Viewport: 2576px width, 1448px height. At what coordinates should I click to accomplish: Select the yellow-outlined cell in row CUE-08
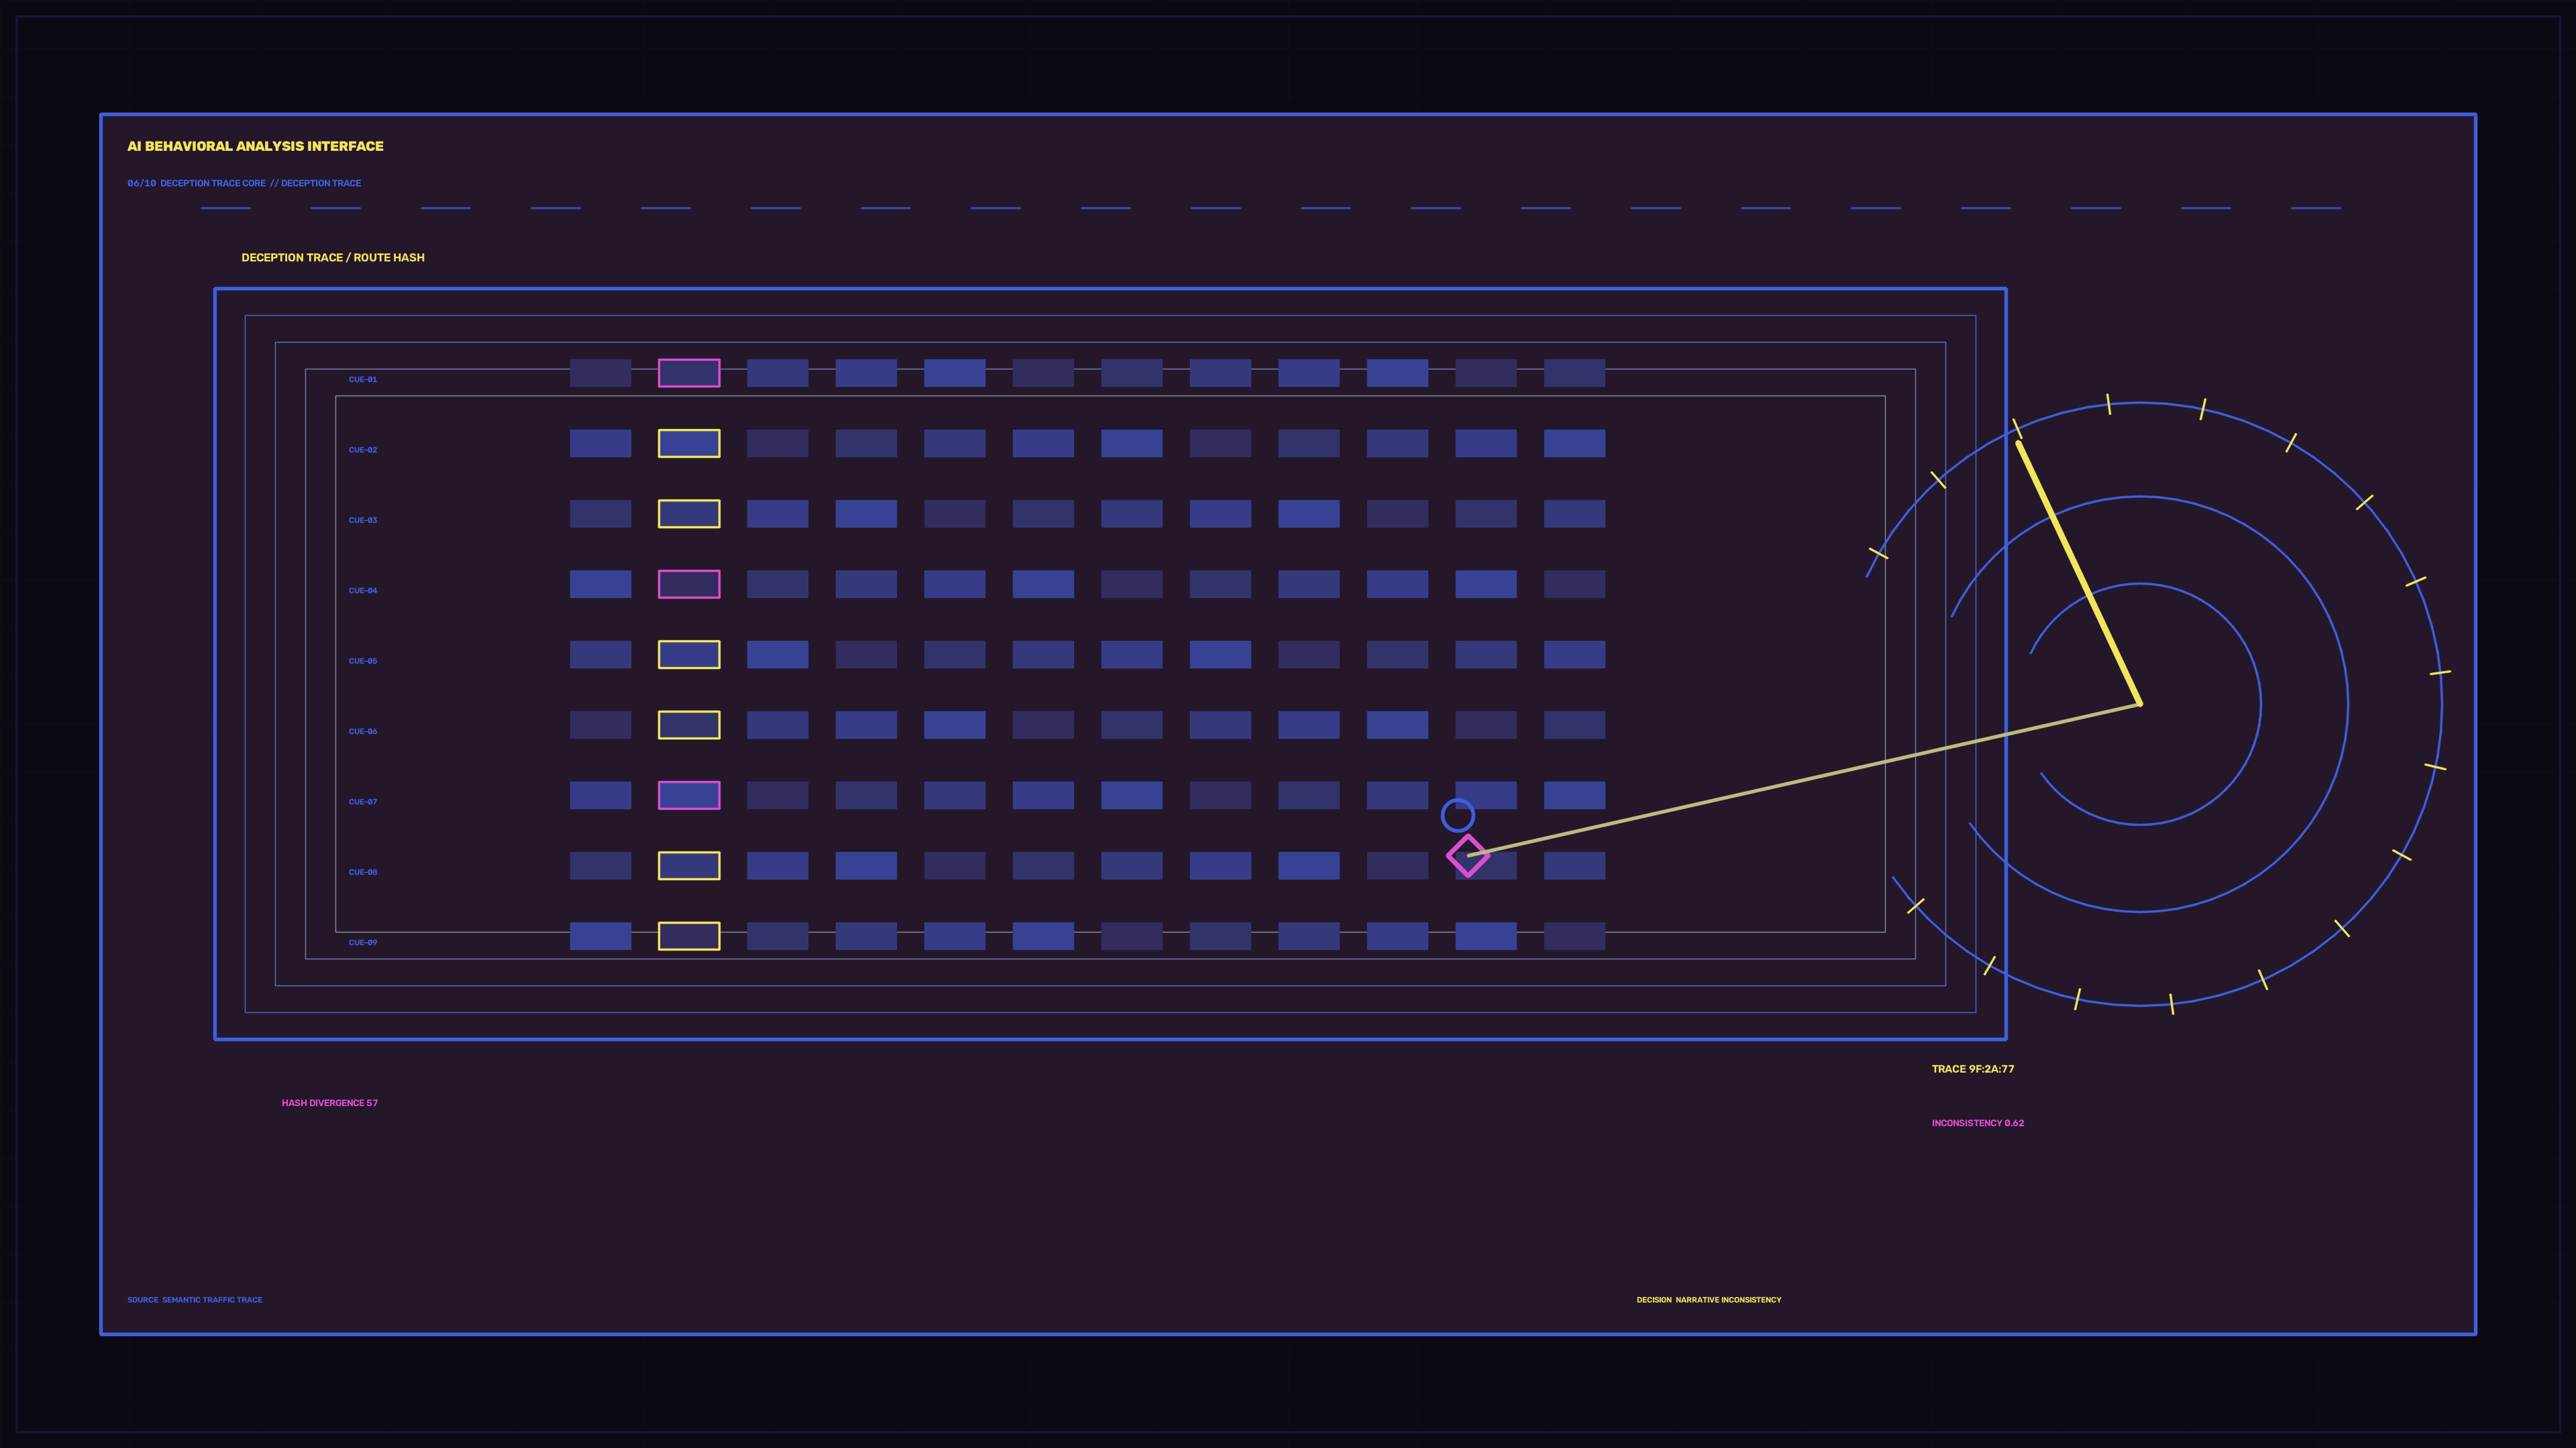click(x=689, y=865)
